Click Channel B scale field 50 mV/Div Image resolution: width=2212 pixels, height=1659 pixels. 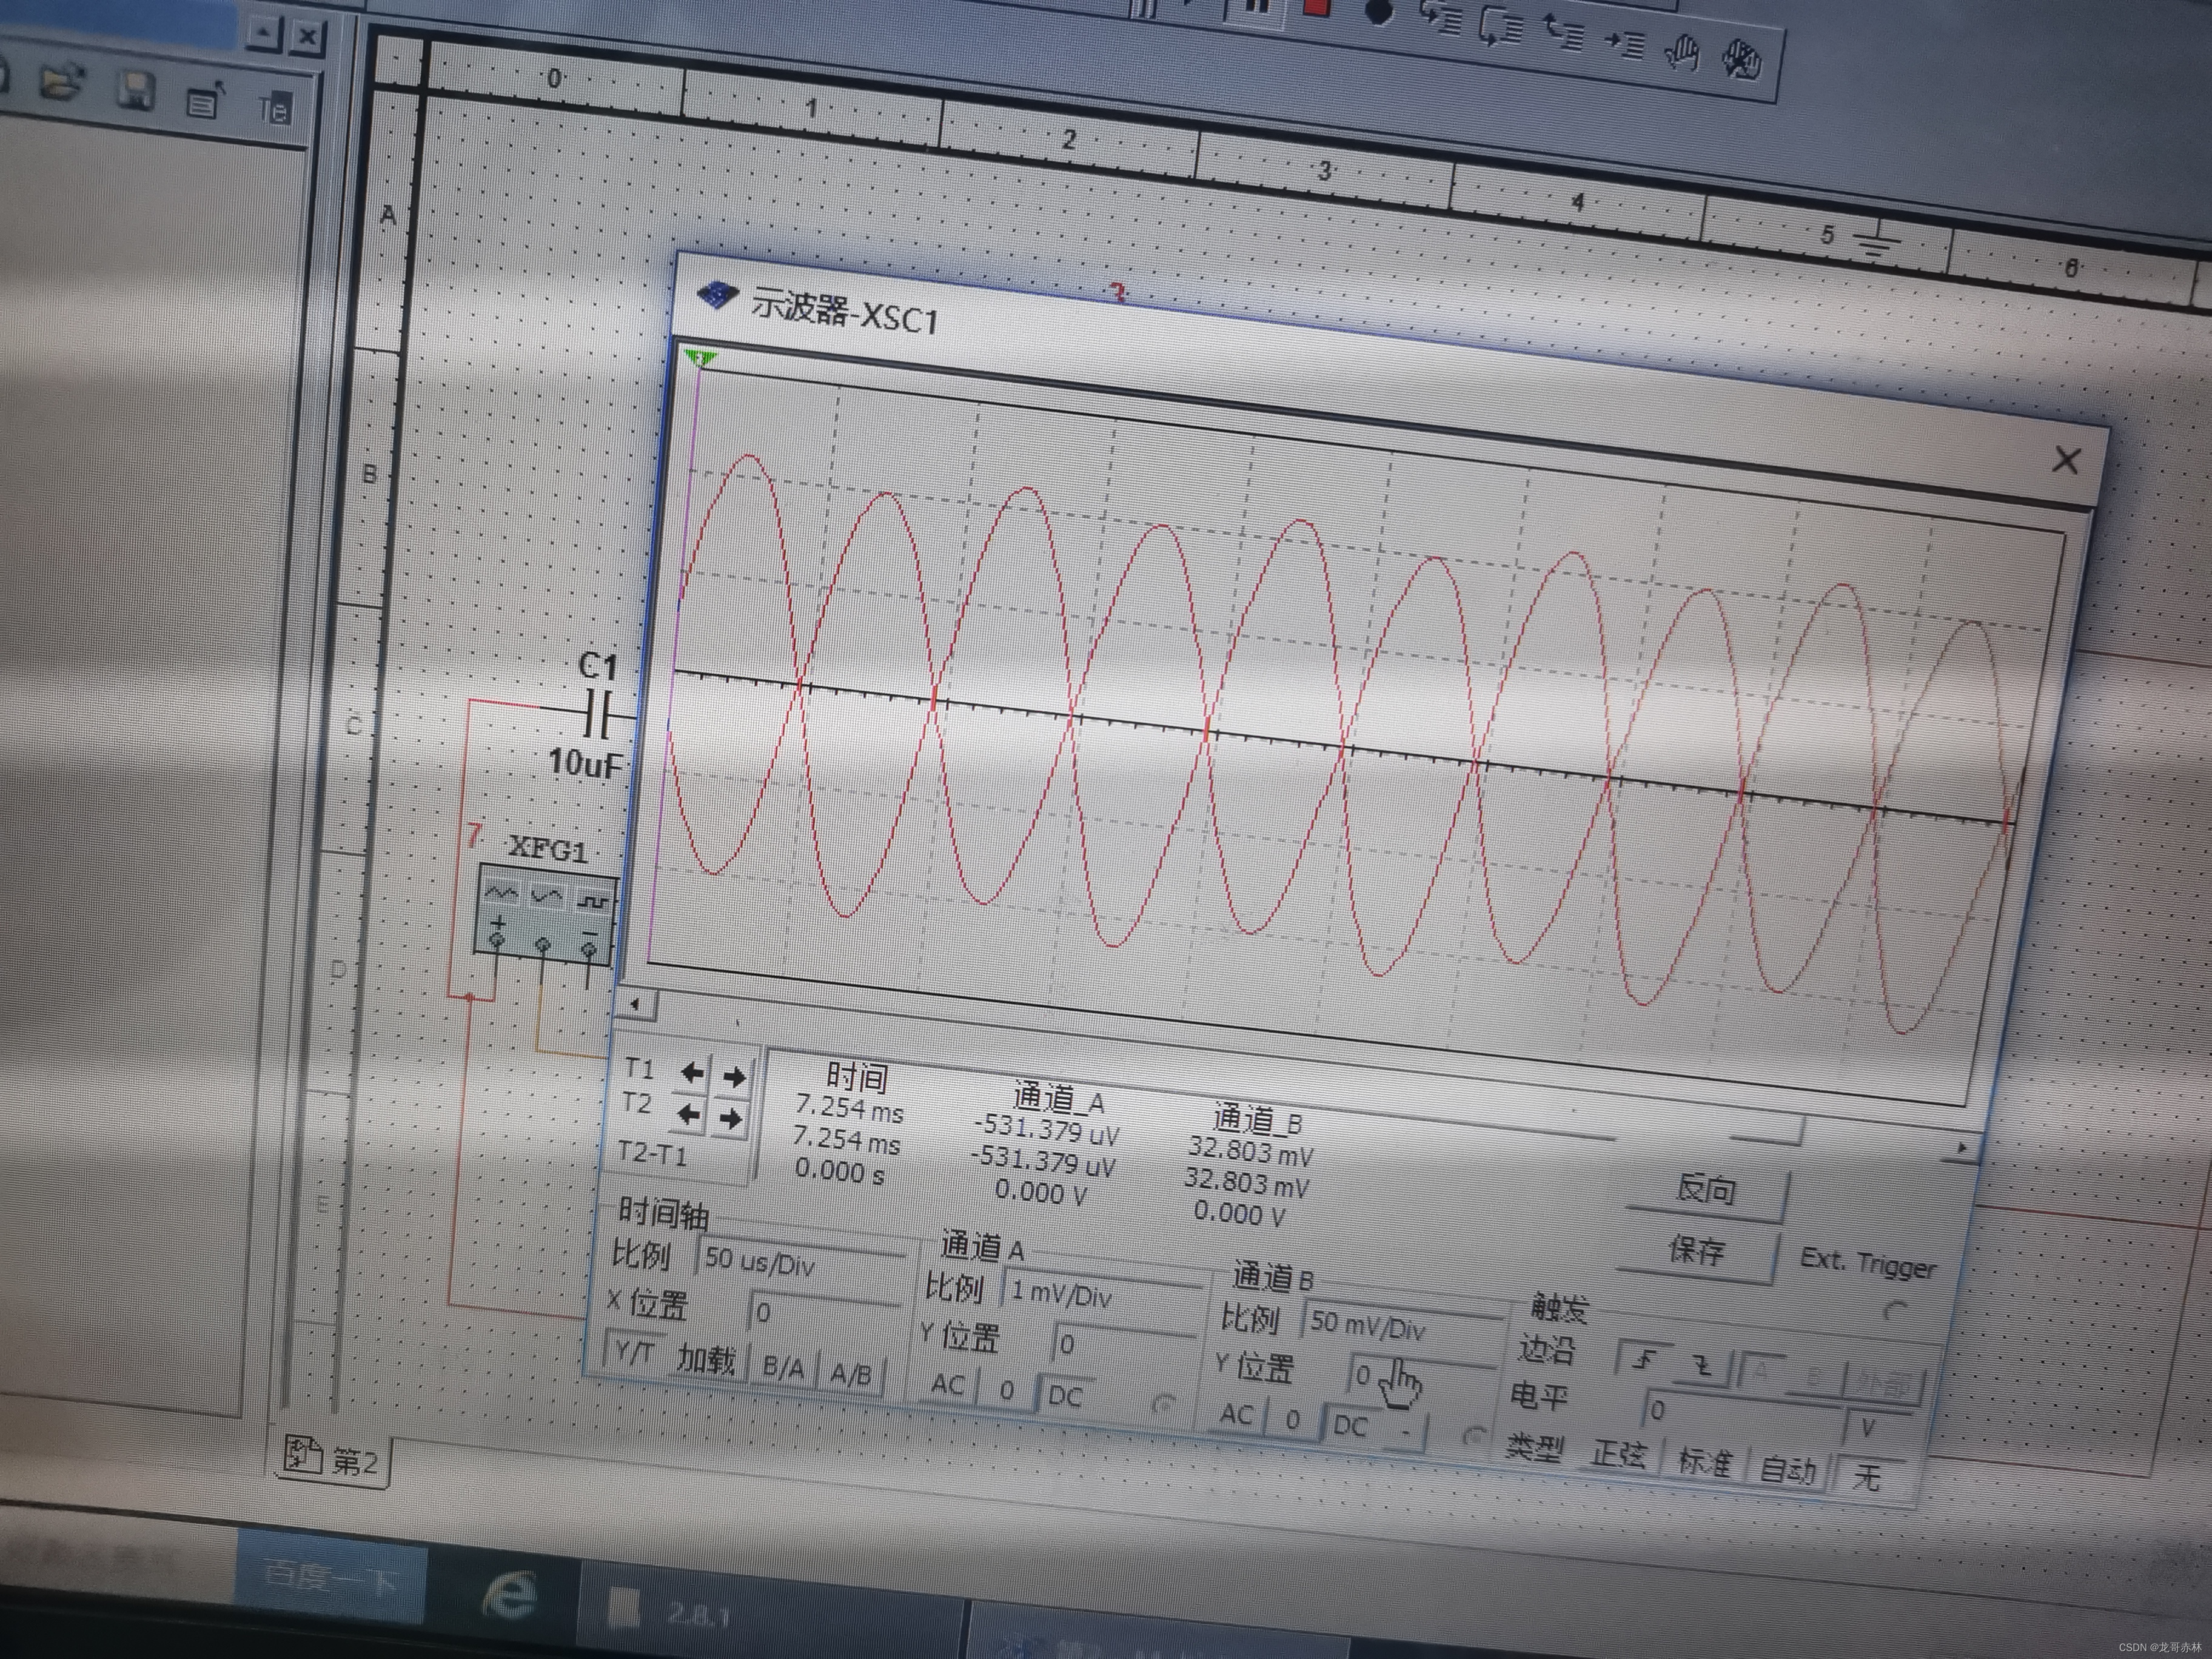1402,1325
